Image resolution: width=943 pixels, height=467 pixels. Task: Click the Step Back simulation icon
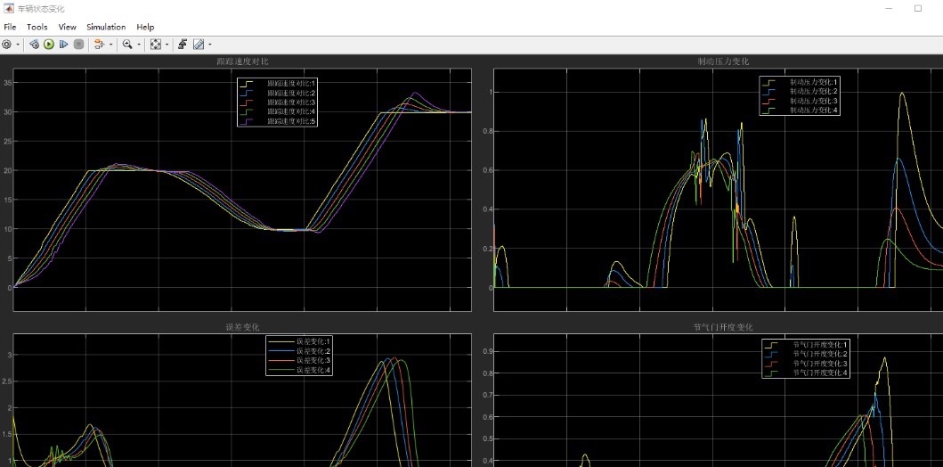coord(34,45)
